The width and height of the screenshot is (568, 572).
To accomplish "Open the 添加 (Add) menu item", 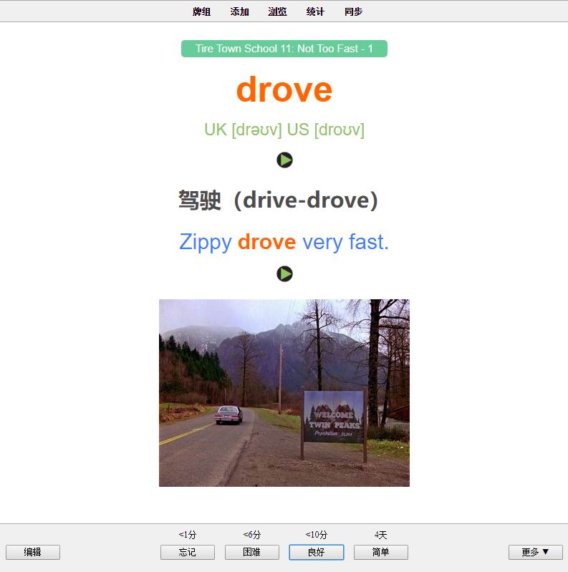I will click(239, 11).
